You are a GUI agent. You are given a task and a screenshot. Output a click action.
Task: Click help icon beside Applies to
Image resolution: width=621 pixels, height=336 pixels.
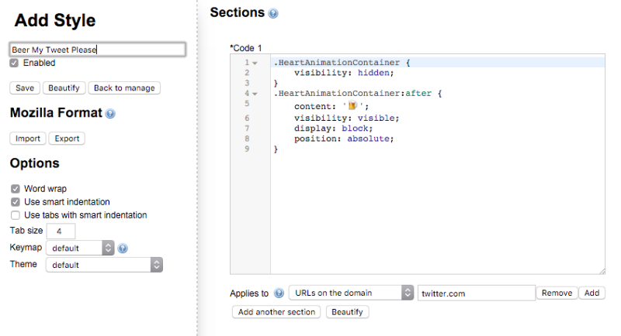tap(279, 293)
